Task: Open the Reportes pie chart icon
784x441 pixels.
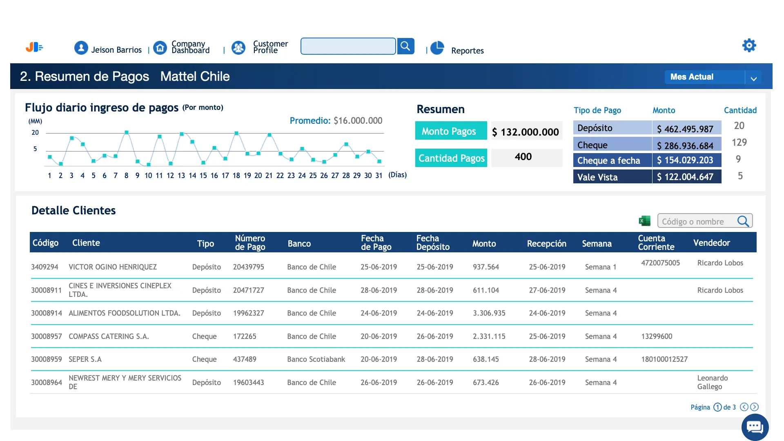Action: coord(437,48)
